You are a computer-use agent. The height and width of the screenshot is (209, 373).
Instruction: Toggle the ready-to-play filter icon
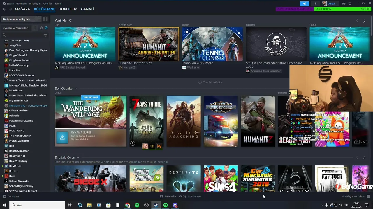[46, 28]
